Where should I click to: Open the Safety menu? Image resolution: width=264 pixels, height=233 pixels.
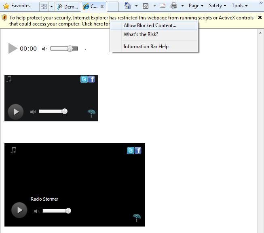click(218, 6)
